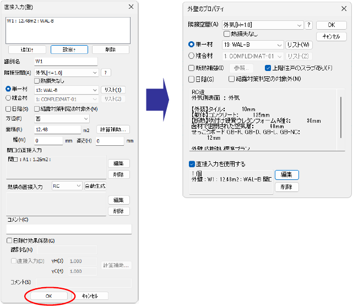Click the ? help button beside 外気[H=1.0] in 直接入力(壁)

pos(106,73)
